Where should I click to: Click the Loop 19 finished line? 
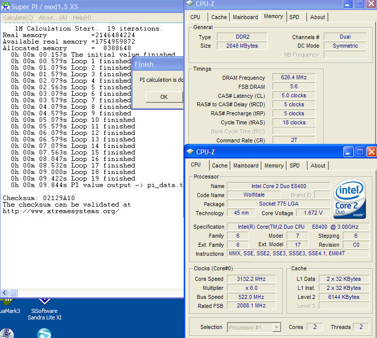73,179
